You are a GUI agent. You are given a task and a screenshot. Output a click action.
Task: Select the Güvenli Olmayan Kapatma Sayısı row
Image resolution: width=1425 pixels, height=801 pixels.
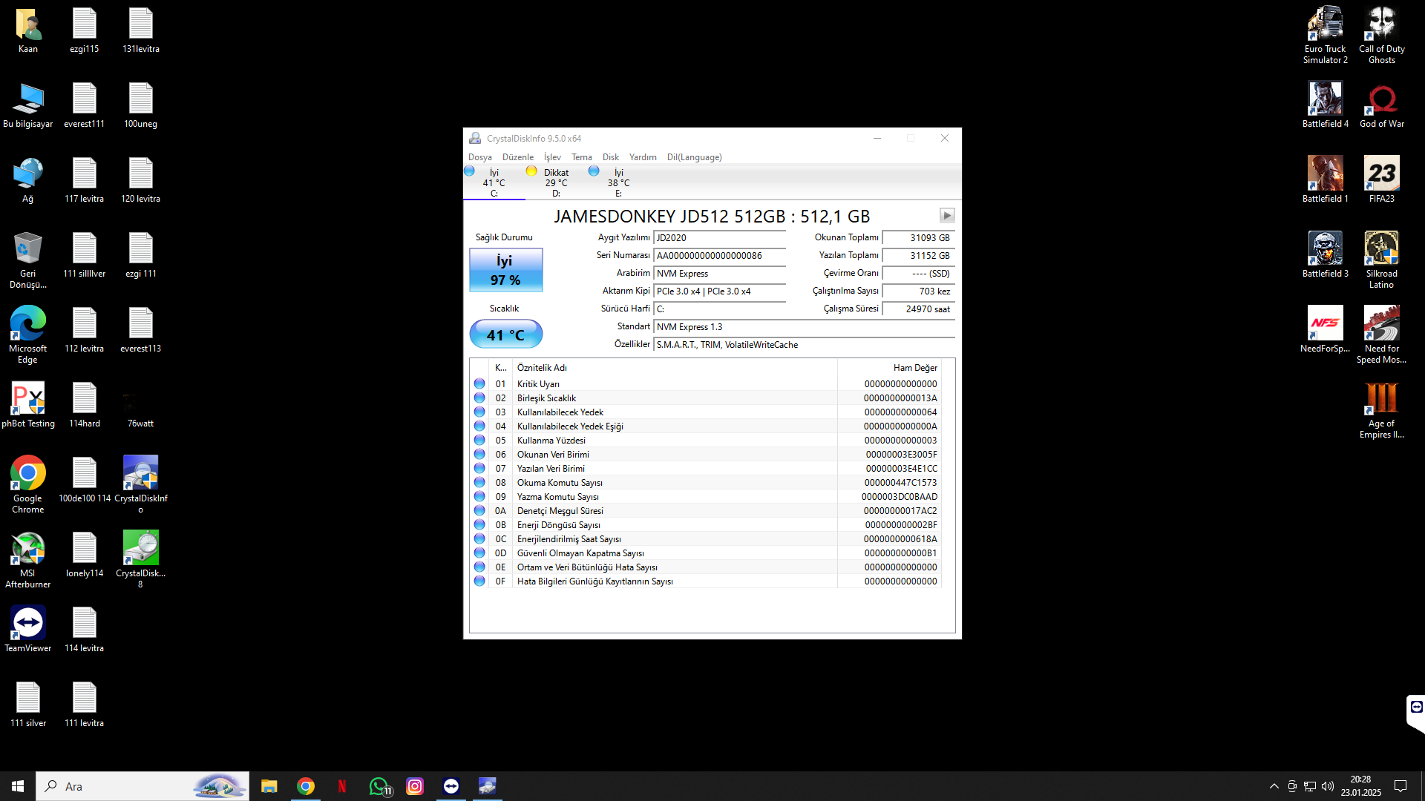click(x=705, y=553)
